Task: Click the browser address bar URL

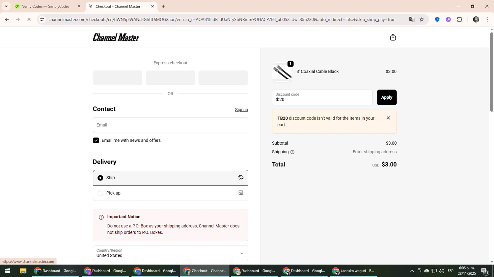Action: click(222, 19)
